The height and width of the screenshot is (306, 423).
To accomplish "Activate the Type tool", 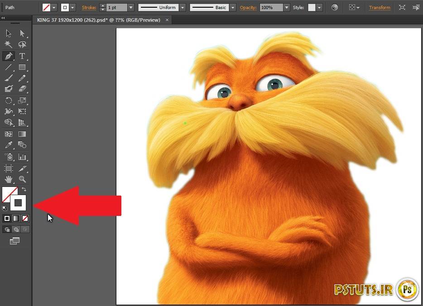I will pos(22,56).
